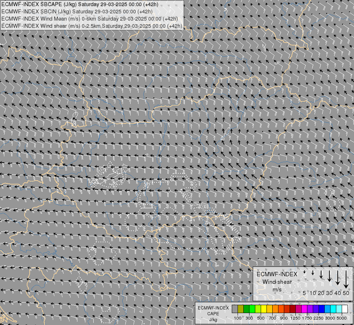
Task: Pick the pure blue CAPE swatch right of 2250
Action: (322, 309)
